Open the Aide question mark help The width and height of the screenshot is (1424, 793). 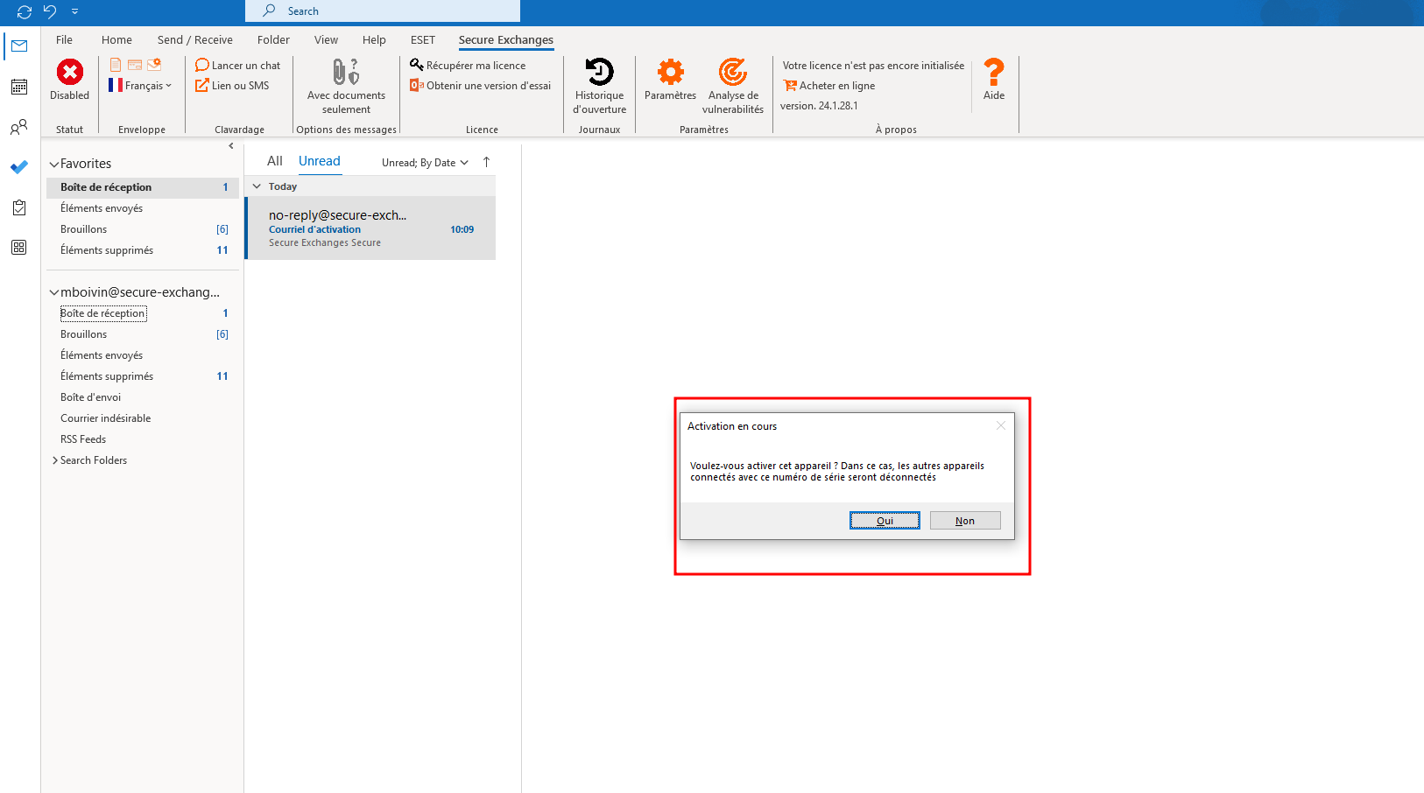(x=994, y=80)
